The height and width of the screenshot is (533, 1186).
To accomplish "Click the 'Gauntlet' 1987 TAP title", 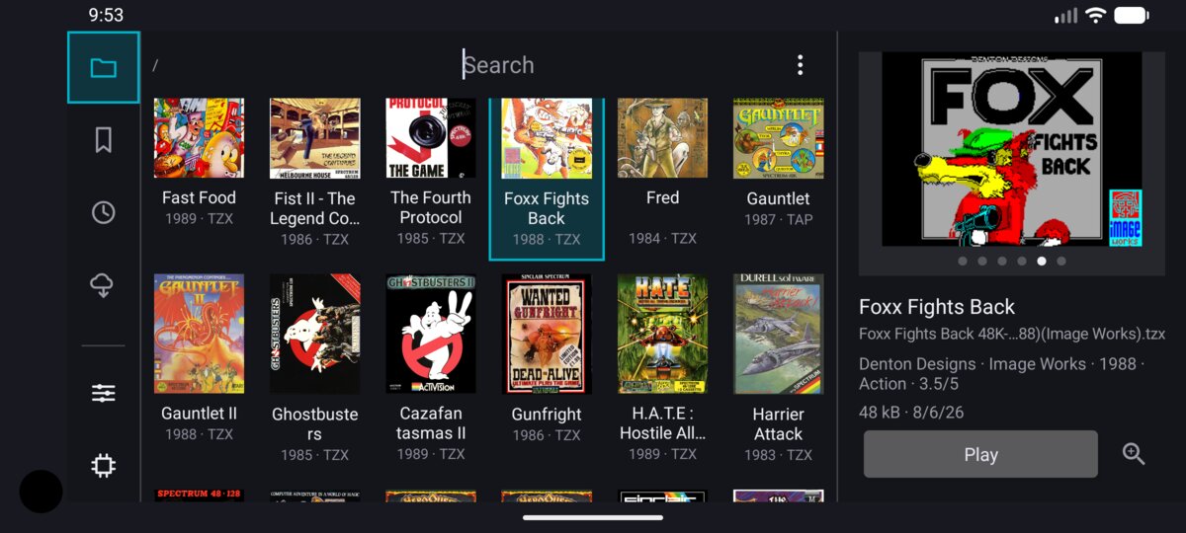I will [x=778, y=198].
